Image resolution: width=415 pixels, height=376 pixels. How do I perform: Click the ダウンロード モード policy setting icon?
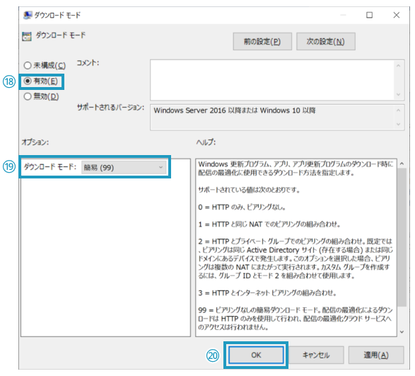27,36
